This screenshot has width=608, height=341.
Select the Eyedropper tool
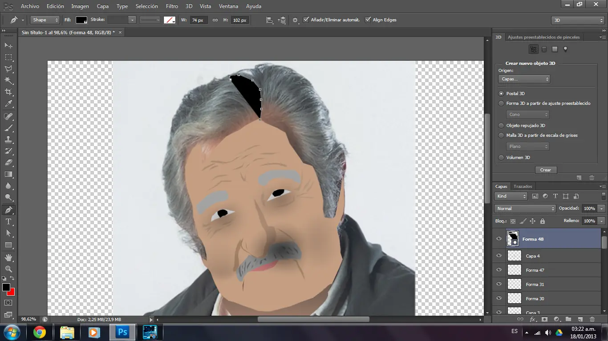coord(8,104)
